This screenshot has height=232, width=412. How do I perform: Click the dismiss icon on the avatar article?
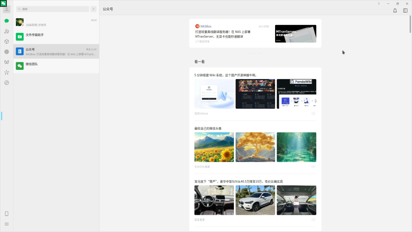(314, 167)
